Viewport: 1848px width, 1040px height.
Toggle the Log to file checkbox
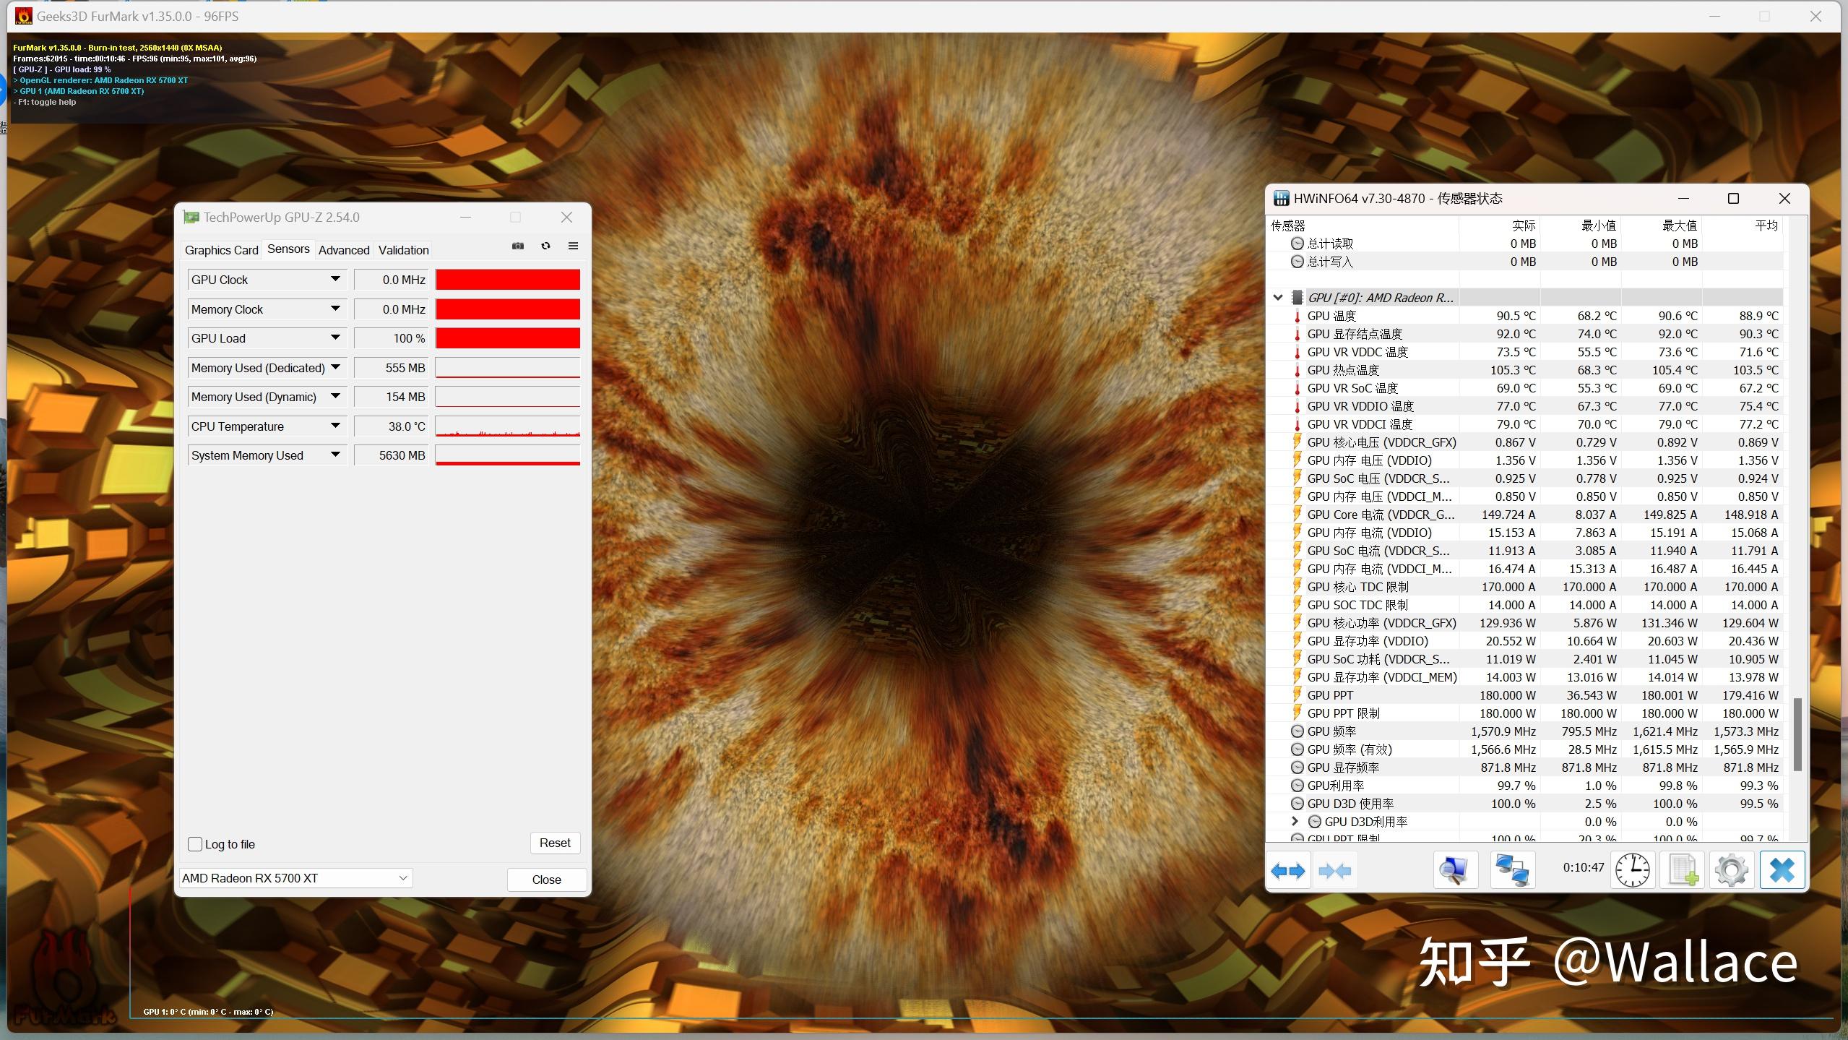pos(196,843)
